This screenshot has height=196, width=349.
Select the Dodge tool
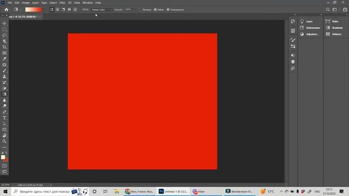coord(4,106)
